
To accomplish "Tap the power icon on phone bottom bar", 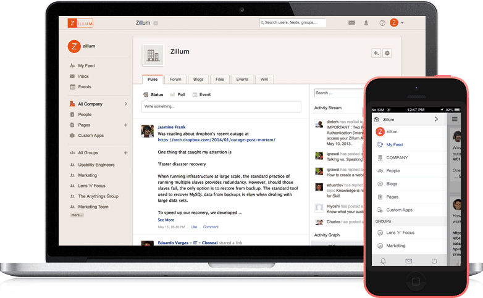I will [x=434, y=261].
